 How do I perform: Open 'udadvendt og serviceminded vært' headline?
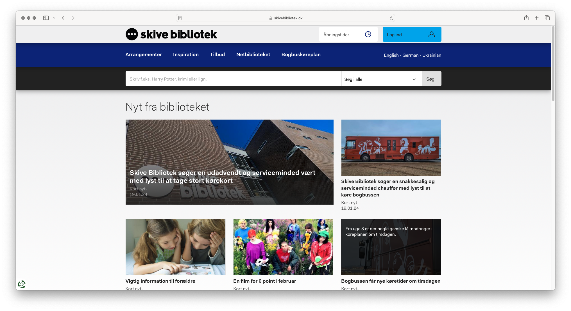(x=222, y=177)
